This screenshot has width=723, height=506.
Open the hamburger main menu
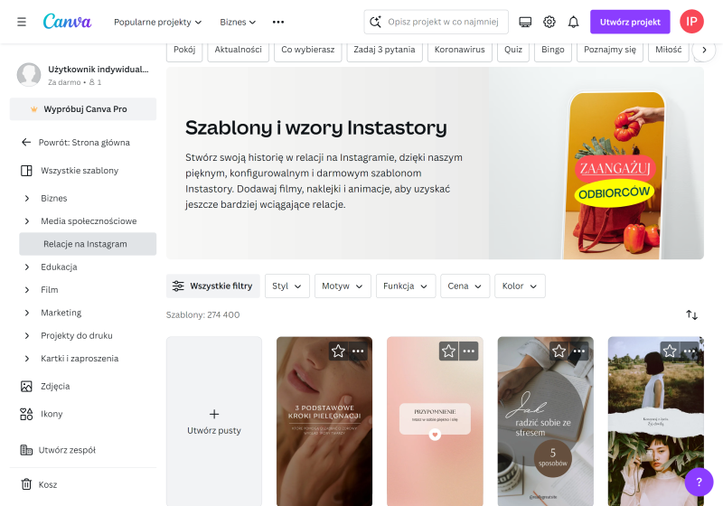(x=22, y=22)
